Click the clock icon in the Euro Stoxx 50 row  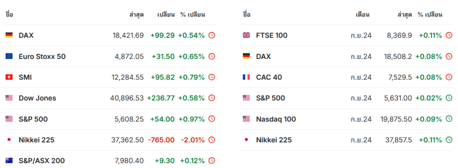click(x=211, y=57)
